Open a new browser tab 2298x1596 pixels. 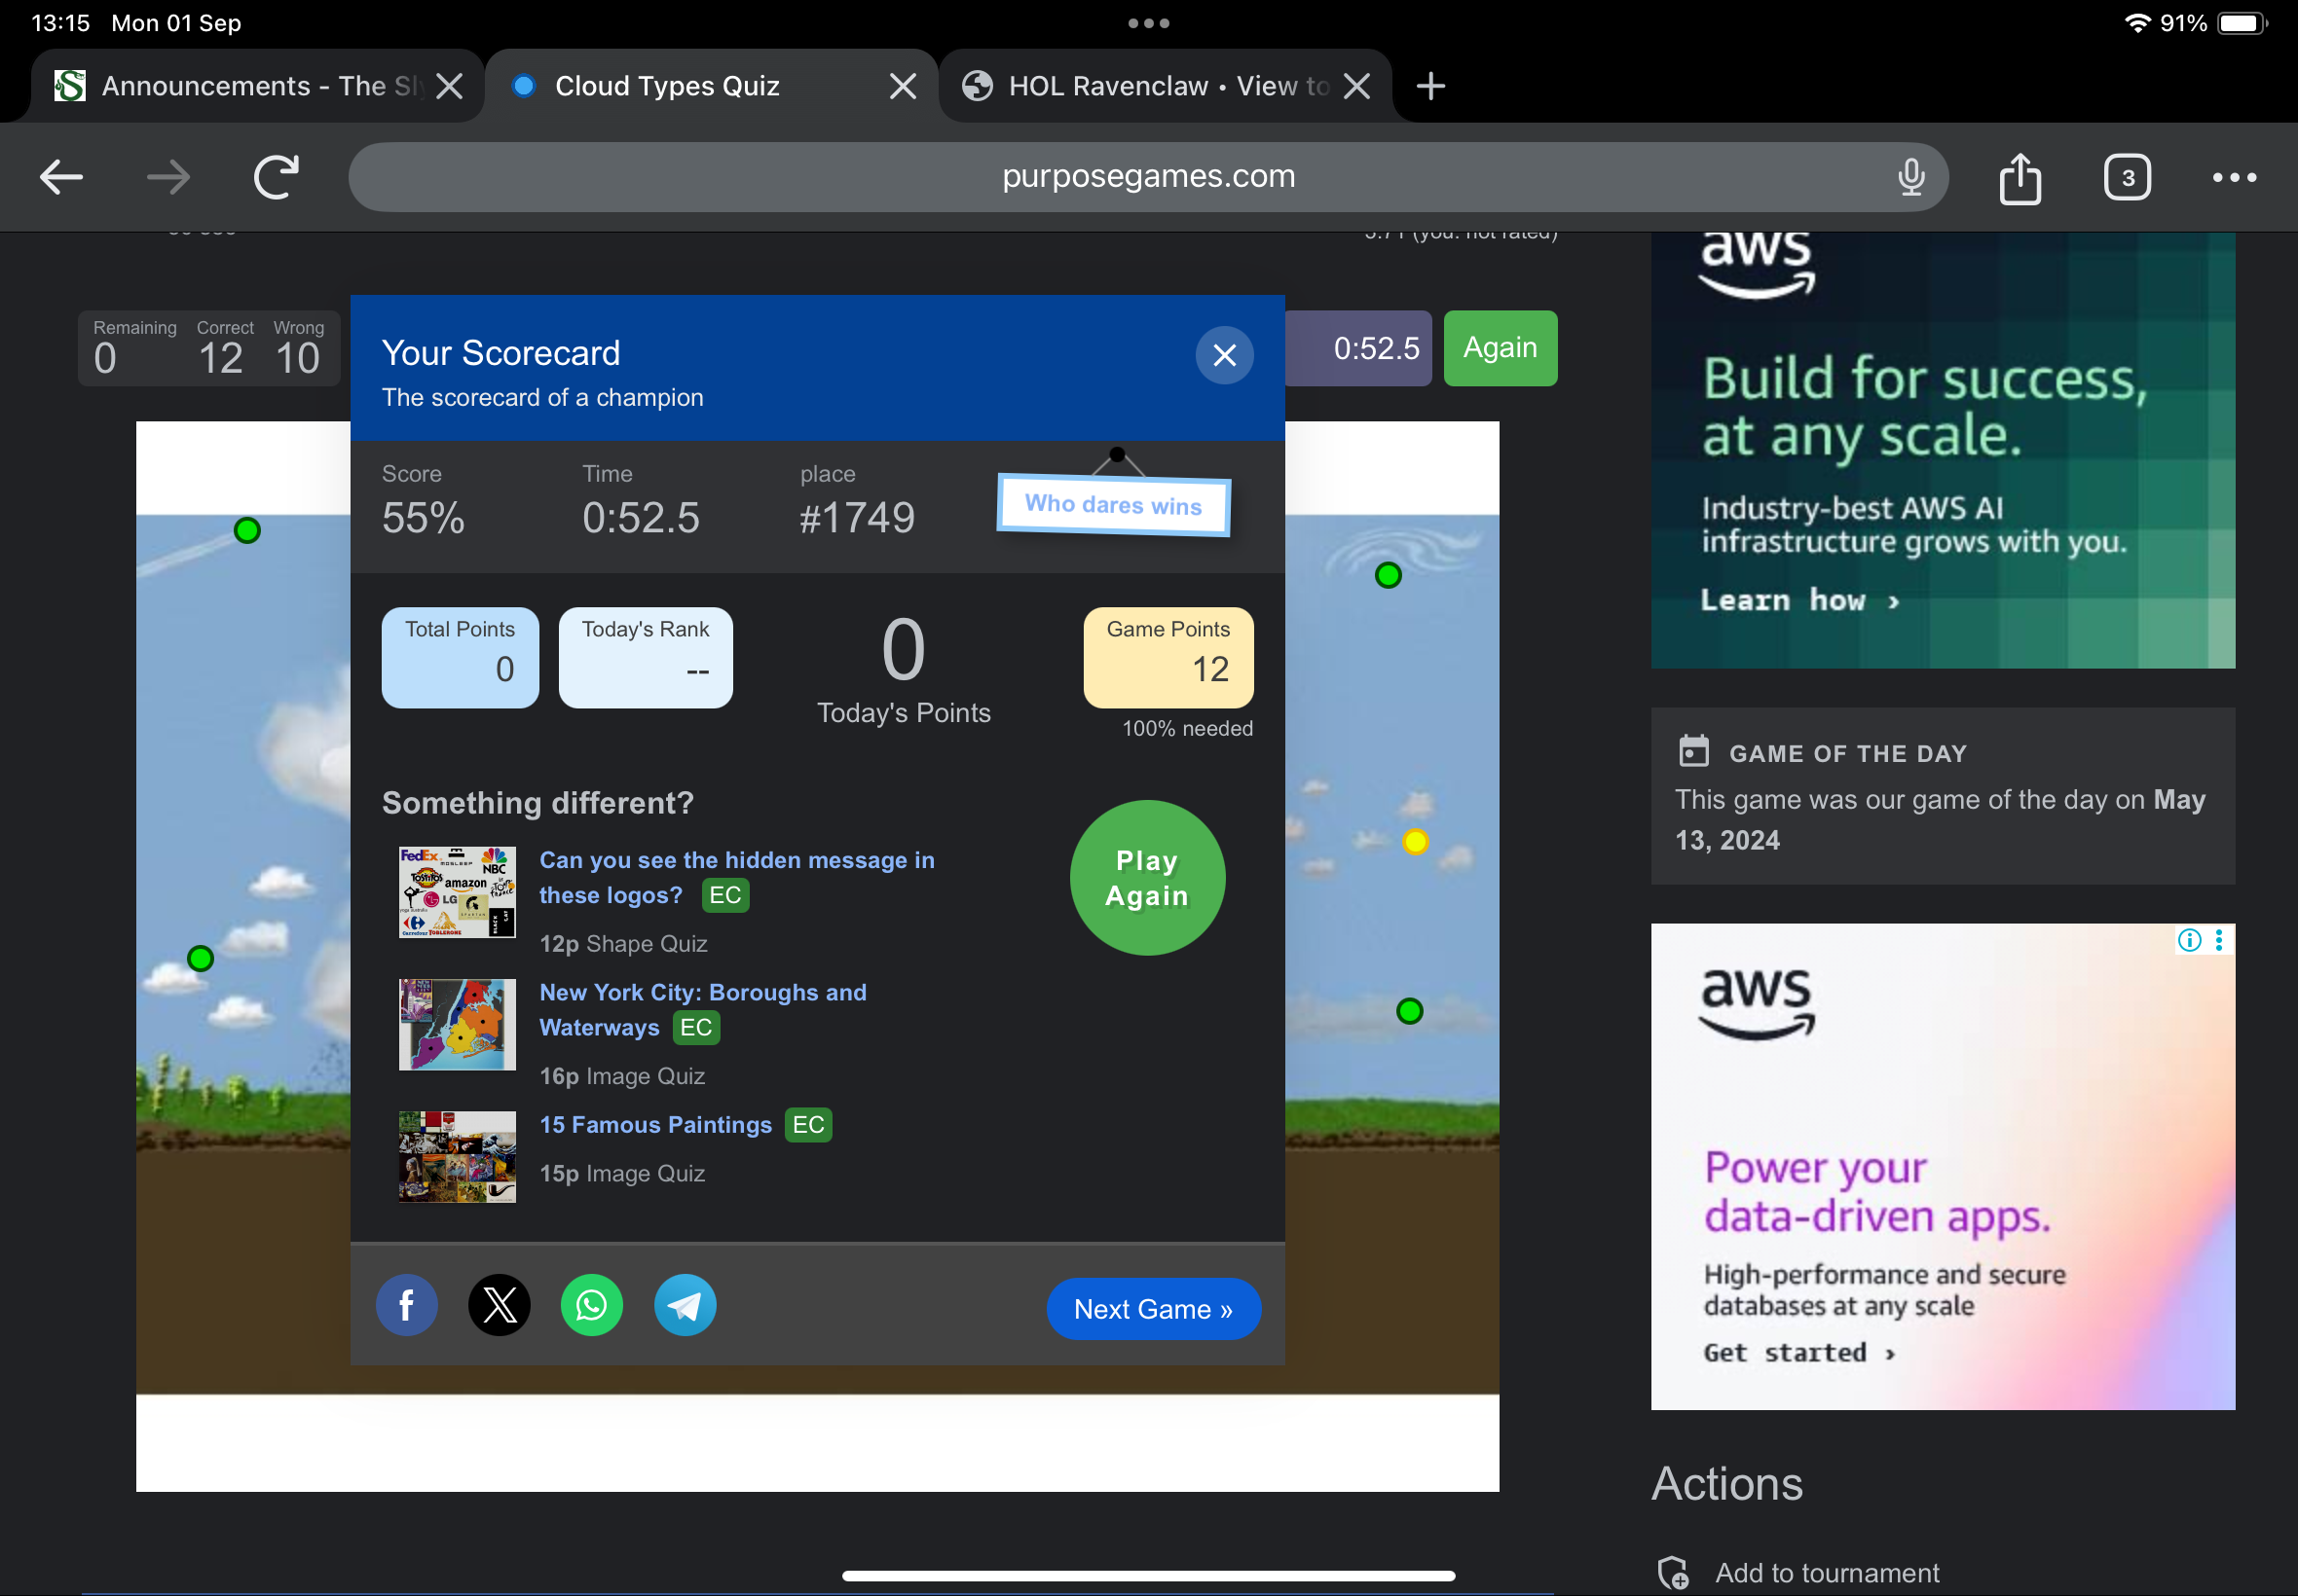(x=1430, y=86)
